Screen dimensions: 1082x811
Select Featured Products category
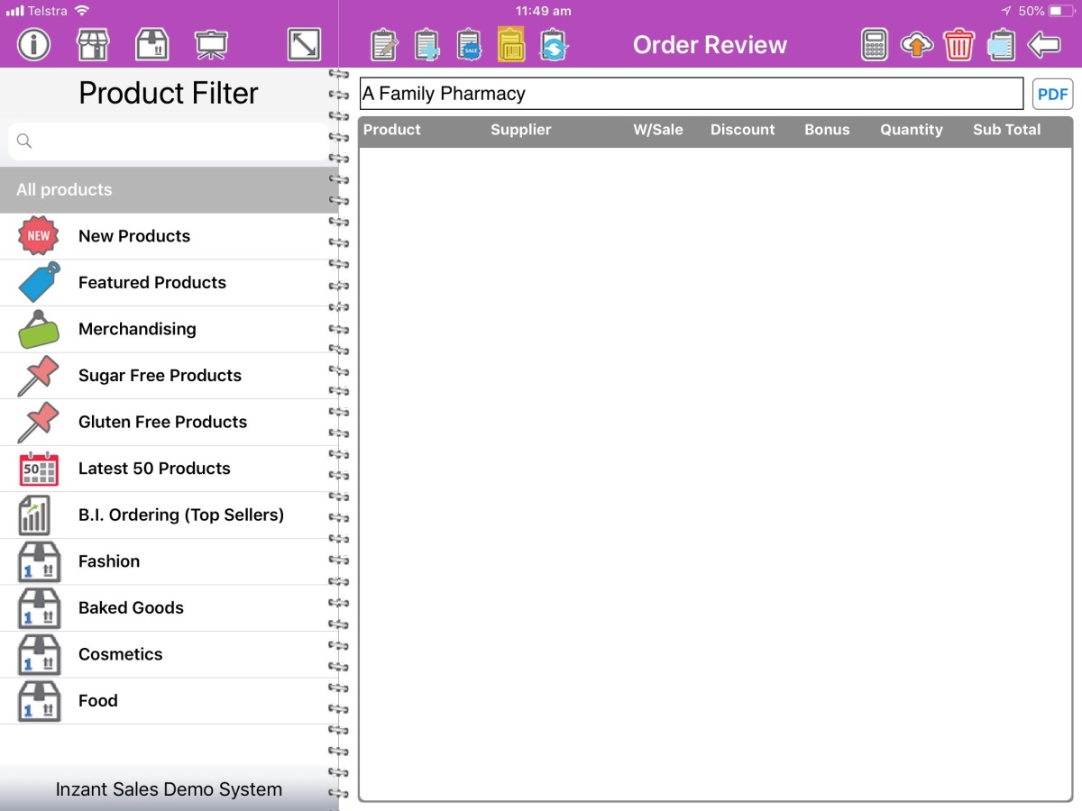[x=169, y=283]
